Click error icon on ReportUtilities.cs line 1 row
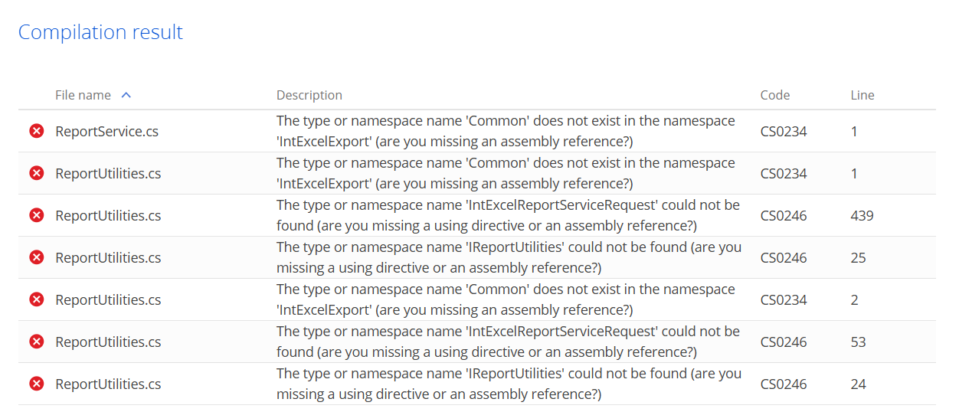The image size is (959, 412). (x=36, y=173)
